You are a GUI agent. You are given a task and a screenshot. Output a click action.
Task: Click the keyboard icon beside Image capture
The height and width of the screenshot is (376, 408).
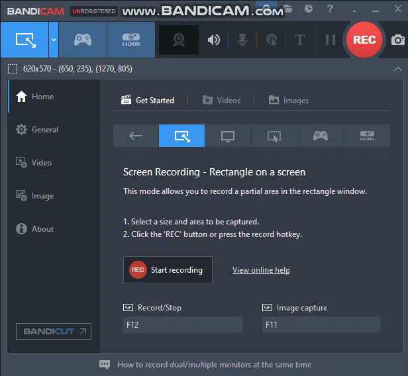click(267, 308)
